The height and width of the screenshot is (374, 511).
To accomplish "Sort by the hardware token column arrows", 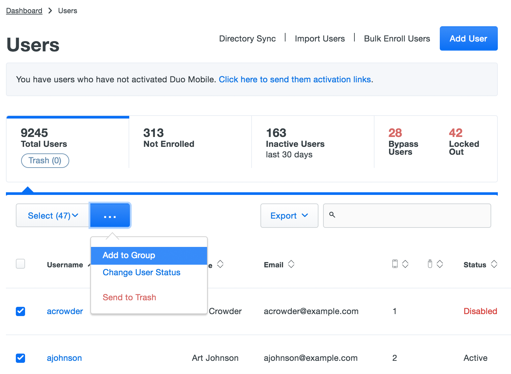I will click(440, 264).
